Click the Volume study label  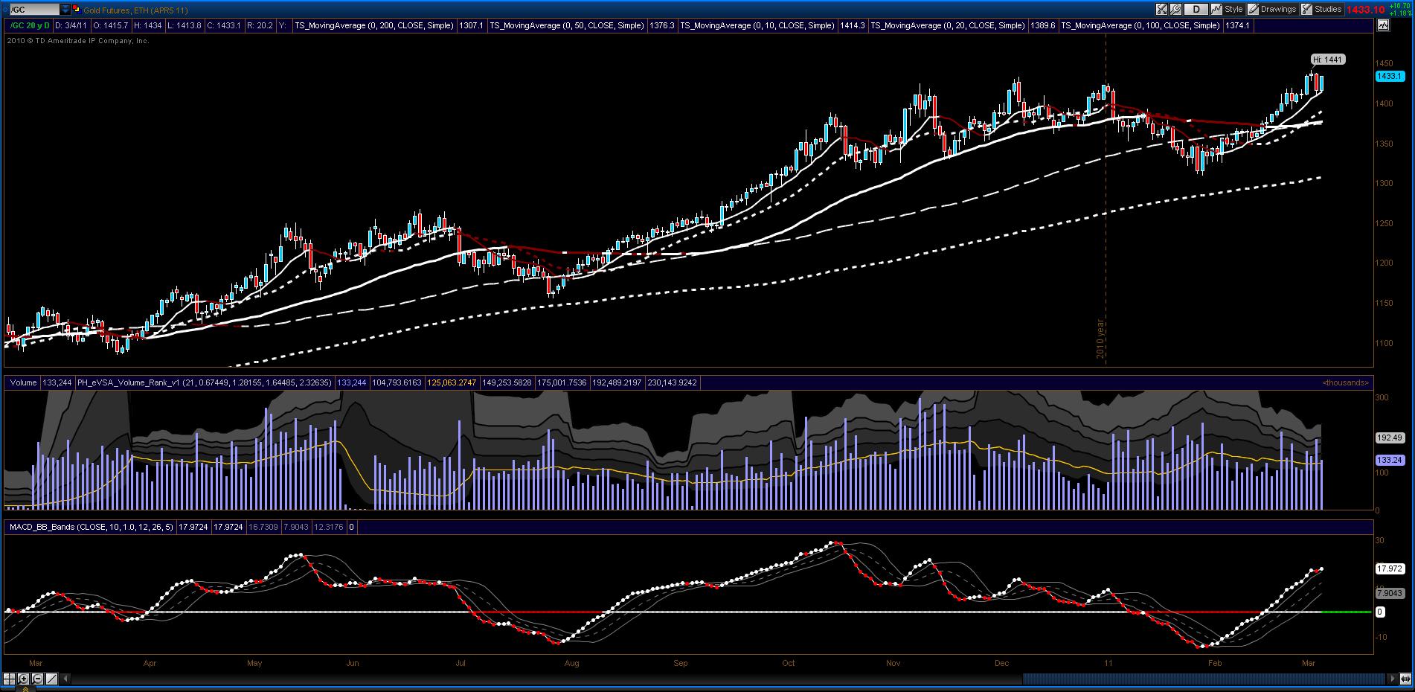(24, 382)
